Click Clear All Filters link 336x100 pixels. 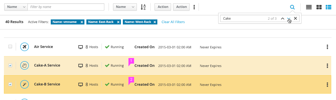(173, 22)
